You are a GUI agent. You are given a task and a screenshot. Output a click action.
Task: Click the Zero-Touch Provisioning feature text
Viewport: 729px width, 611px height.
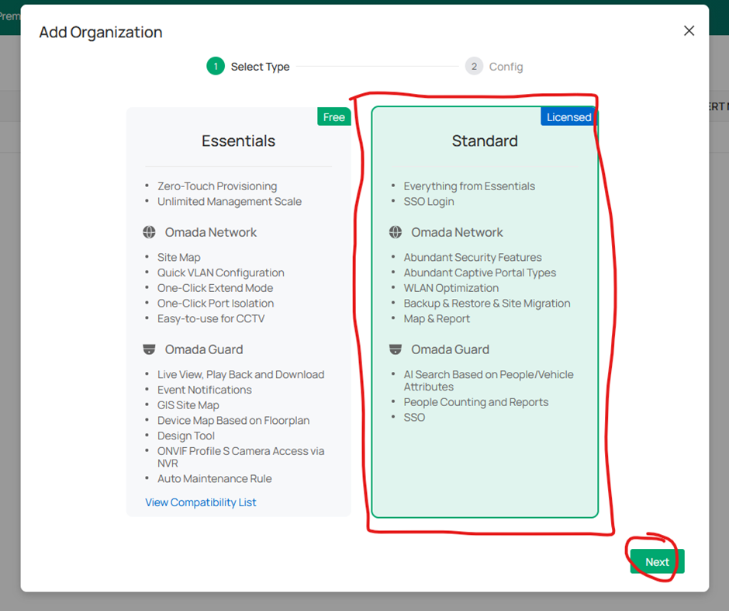pyautogui.click(x=217, y=186)
